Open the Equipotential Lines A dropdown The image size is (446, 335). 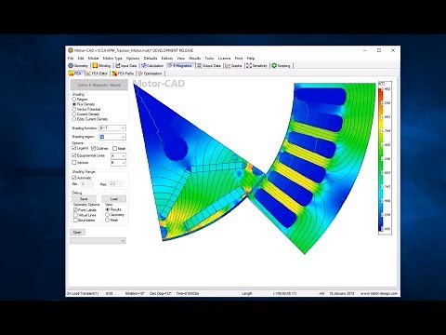point(119,155)
